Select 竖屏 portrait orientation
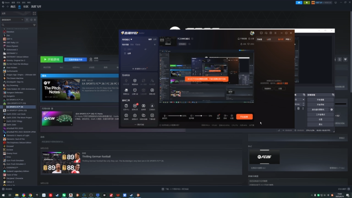The height and width of the screenshot is (198, 352). [155, 39]
